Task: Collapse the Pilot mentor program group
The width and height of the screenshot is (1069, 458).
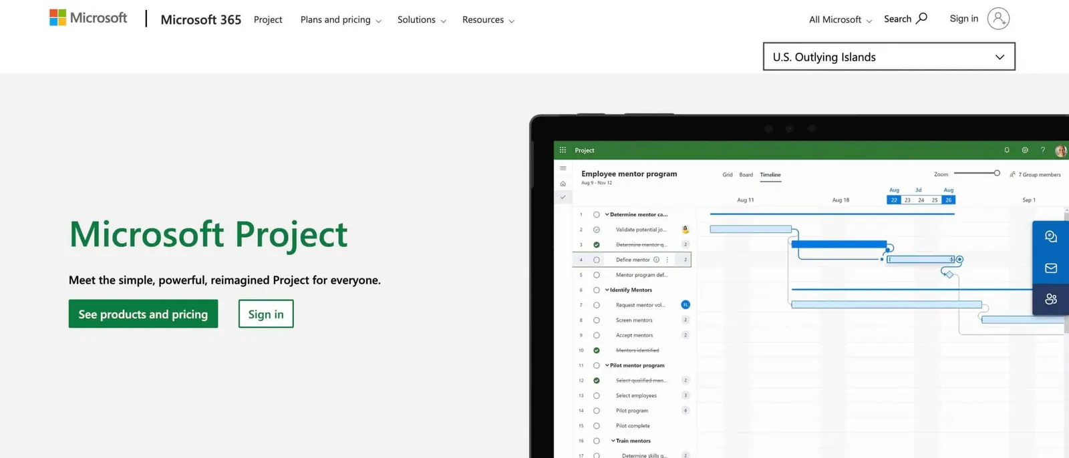Action: pos(607,365)
